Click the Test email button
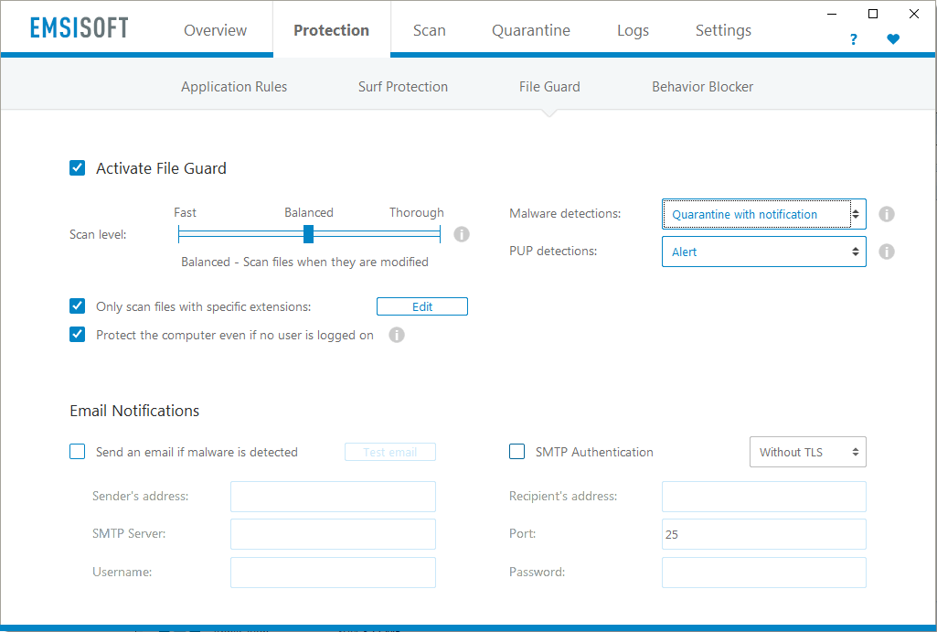937x632 pixels. point(390,452)
